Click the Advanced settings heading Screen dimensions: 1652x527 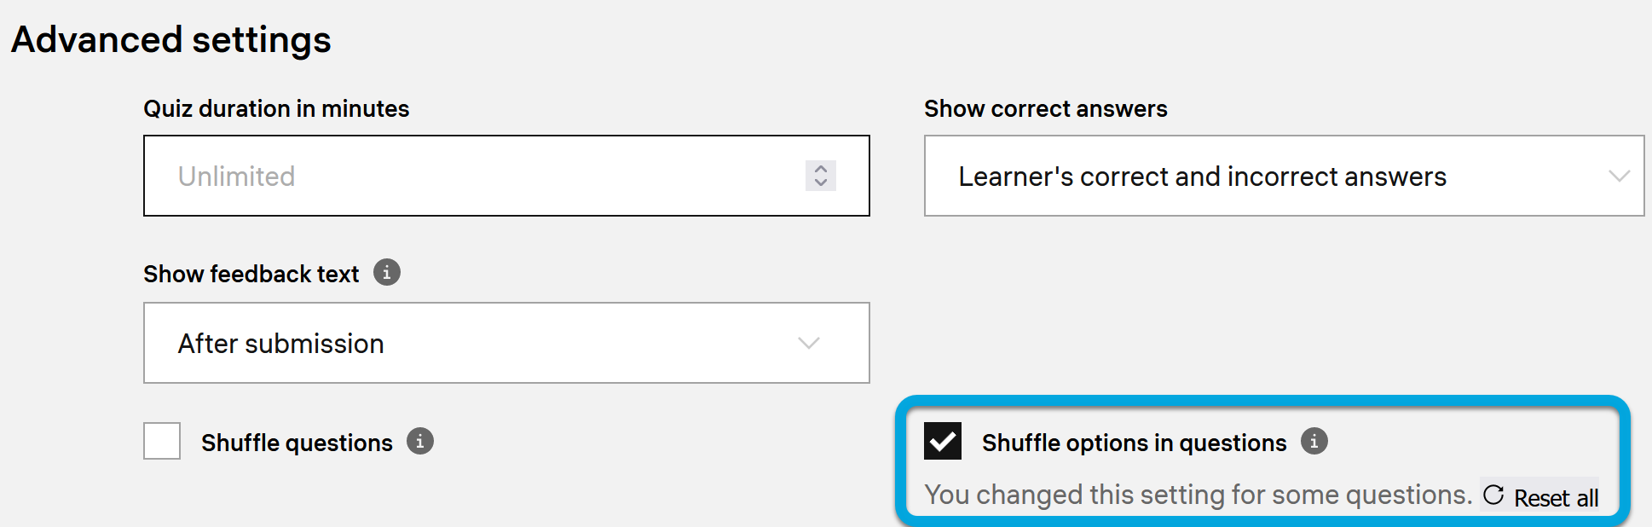pyautogui.click(x=171, y=40)
